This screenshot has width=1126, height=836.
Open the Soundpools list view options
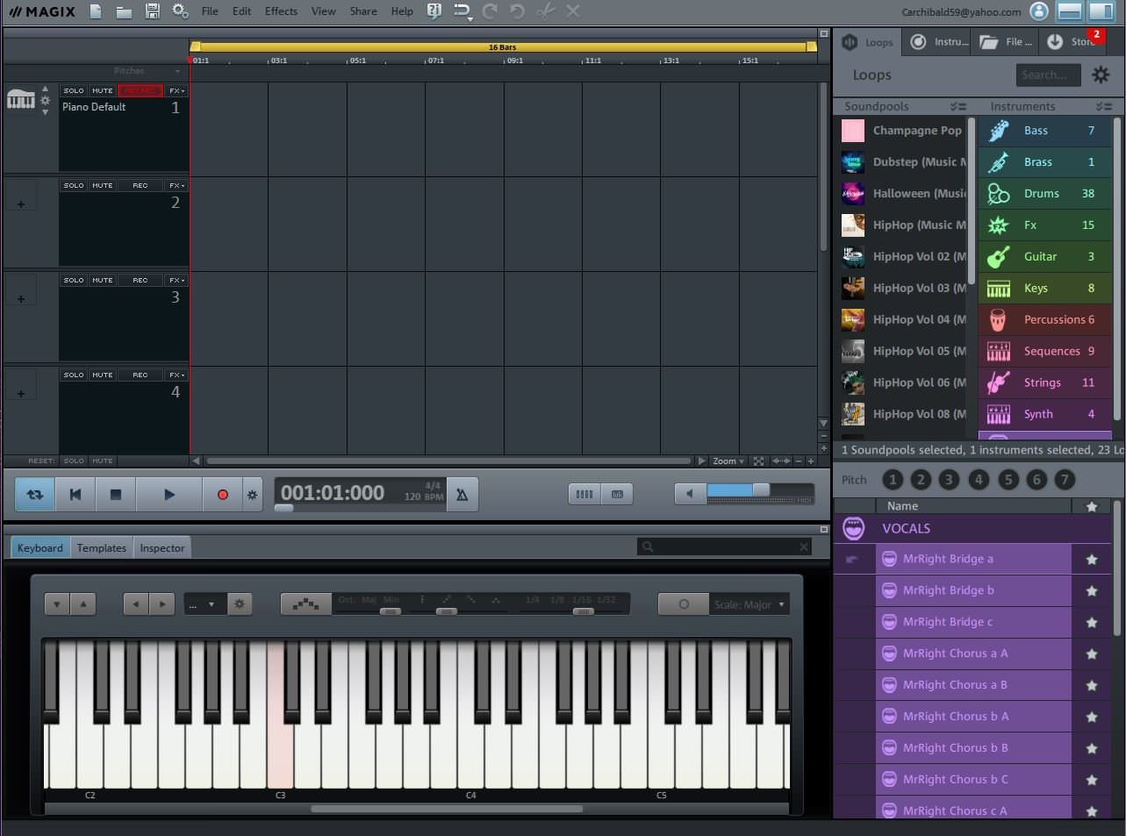coord(957,106)
